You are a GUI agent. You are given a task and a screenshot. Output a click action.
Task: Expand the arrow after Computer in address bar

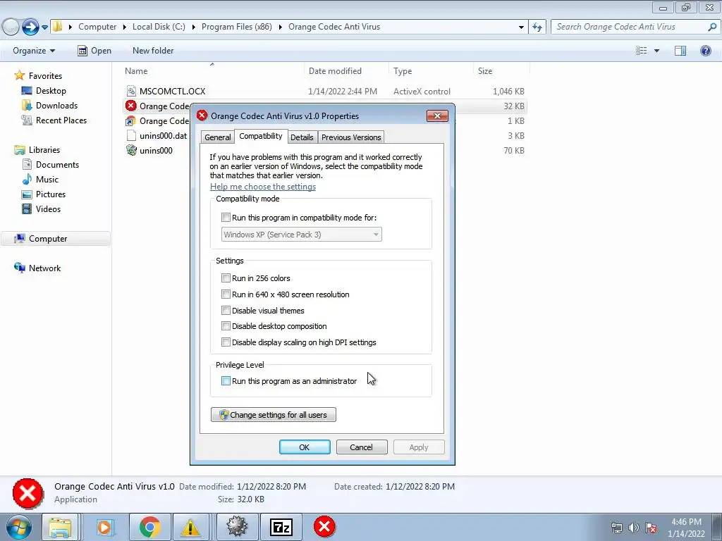click(x=124, y=27)
